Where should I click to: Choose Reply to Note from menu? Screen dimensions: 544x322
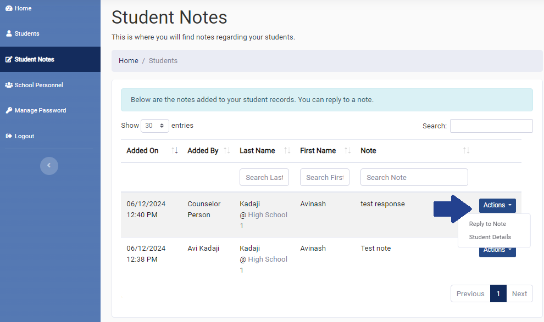[487, 224]
